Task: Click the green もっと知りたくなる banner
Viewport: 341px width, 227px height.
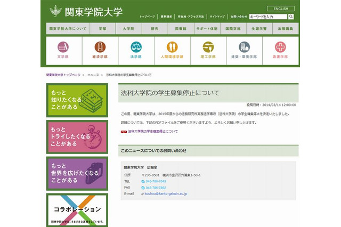Action: coord(77,100)
